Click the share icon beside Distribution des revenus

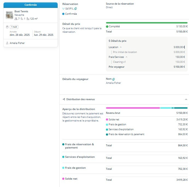point(64,99)
